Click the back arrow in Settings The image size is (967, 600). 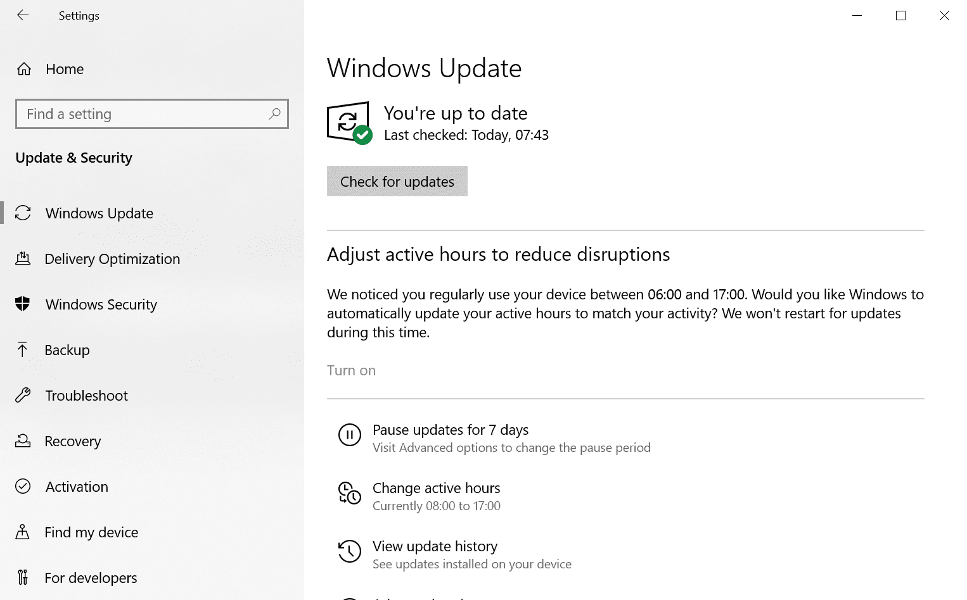(23, 15)
